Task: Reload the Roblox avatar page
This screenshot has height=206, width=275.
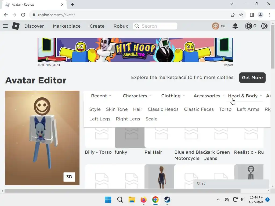Action: click(23, 15)
